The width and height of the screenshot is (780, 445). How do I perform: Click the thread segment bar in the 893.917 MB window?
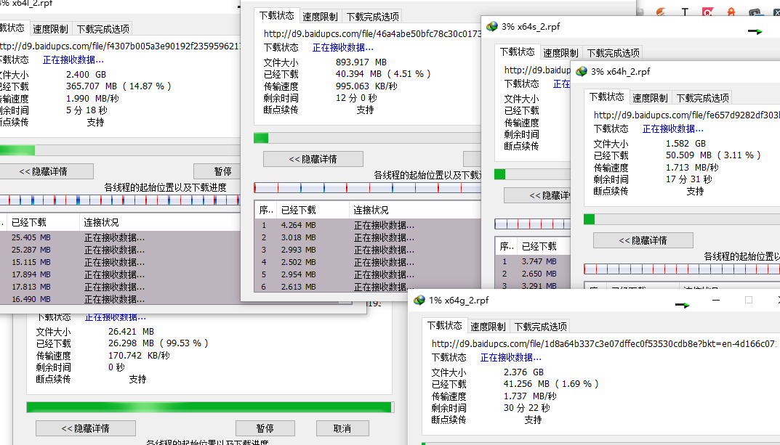367,188
